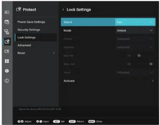
Task: Open the Power Unlocked dropdown
Action: [x=135, y=39]
